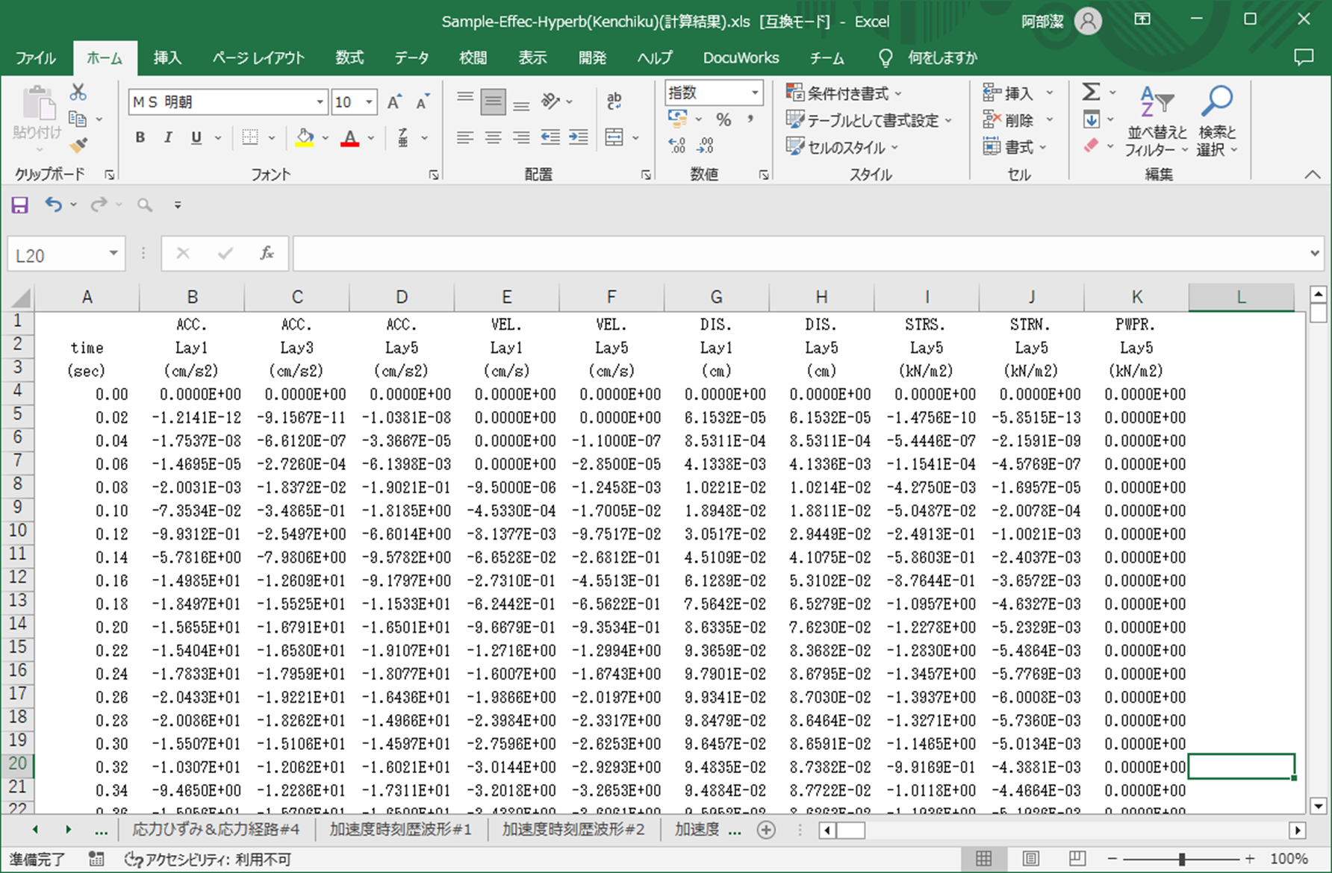Toggle Center horizontal alignment
Screen dimensions: 1332x873
click(493, 137)
